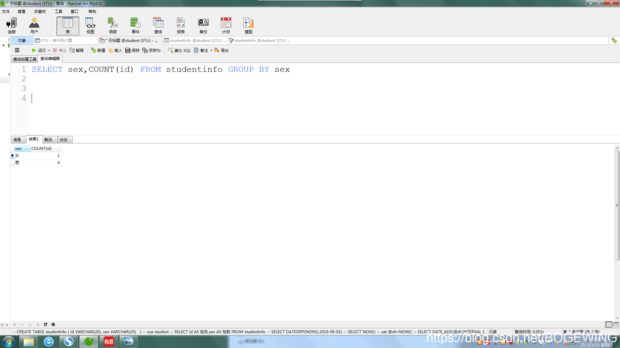Viewport: 620px width, 348px height.
Task: Toggle the hamburger sidebar menu button
Action: pos(17,50)
